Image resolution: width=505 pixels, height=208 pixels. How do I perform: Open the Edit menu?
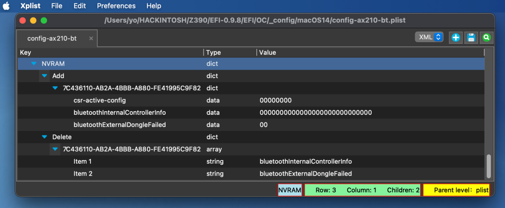pos(80,6)
